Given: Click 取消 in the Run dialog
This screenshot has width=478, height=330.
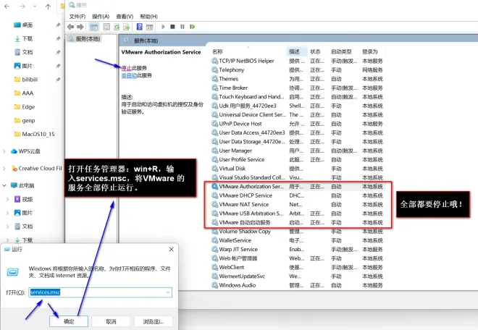Looking at the screenshot, I should (x=111, y=321).
